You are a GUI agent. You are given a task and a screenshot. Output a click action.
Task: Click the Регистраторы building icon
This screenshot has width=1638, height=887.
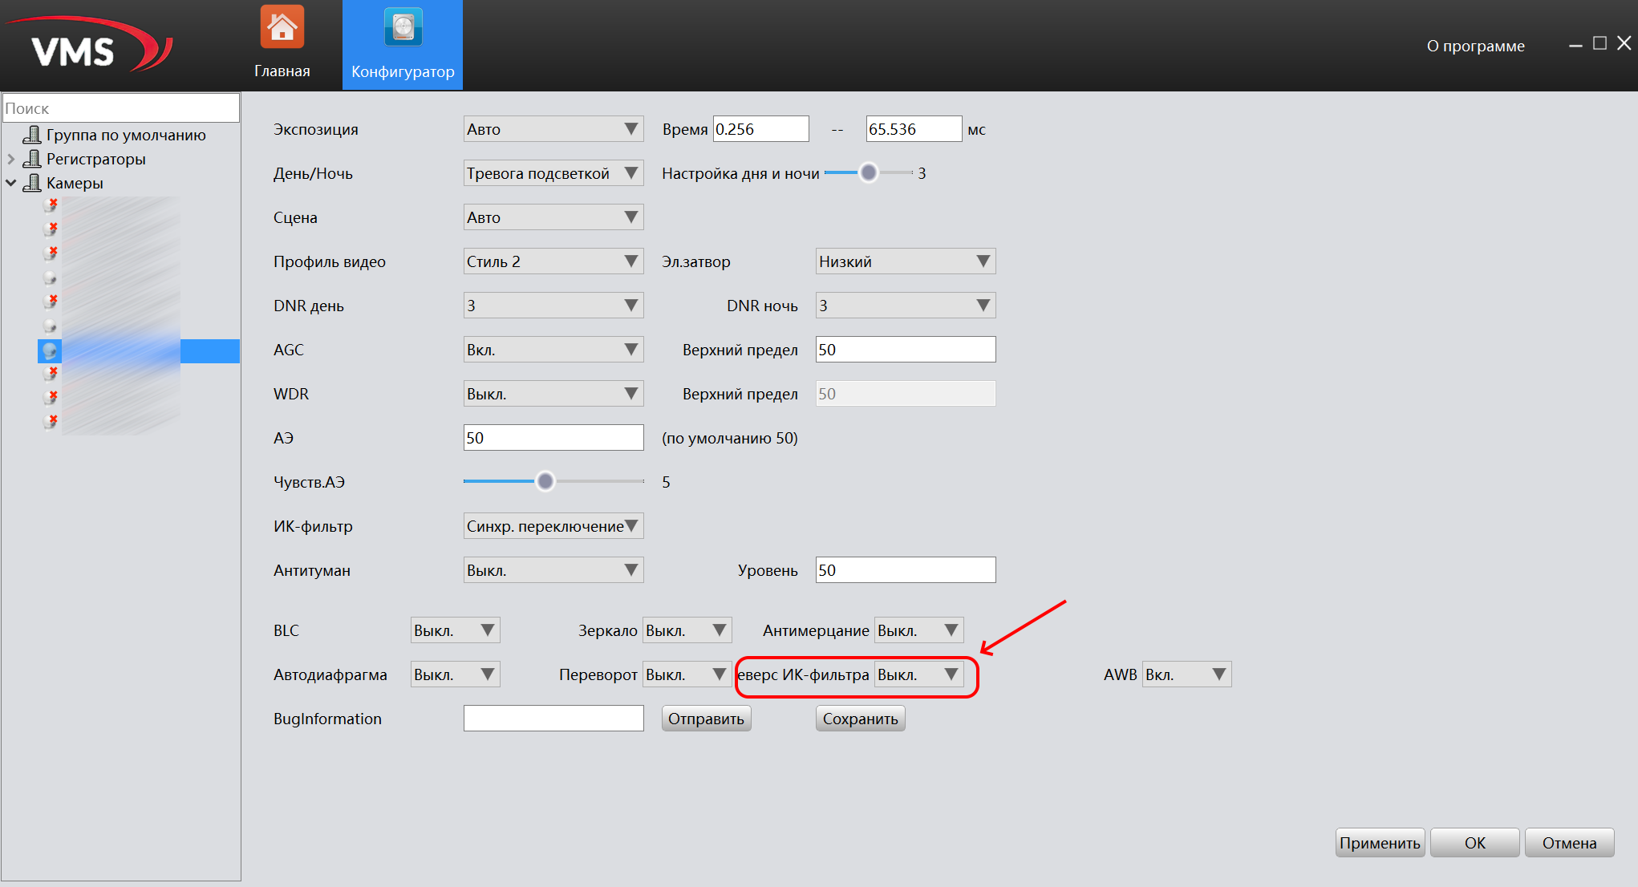point(32,159)
